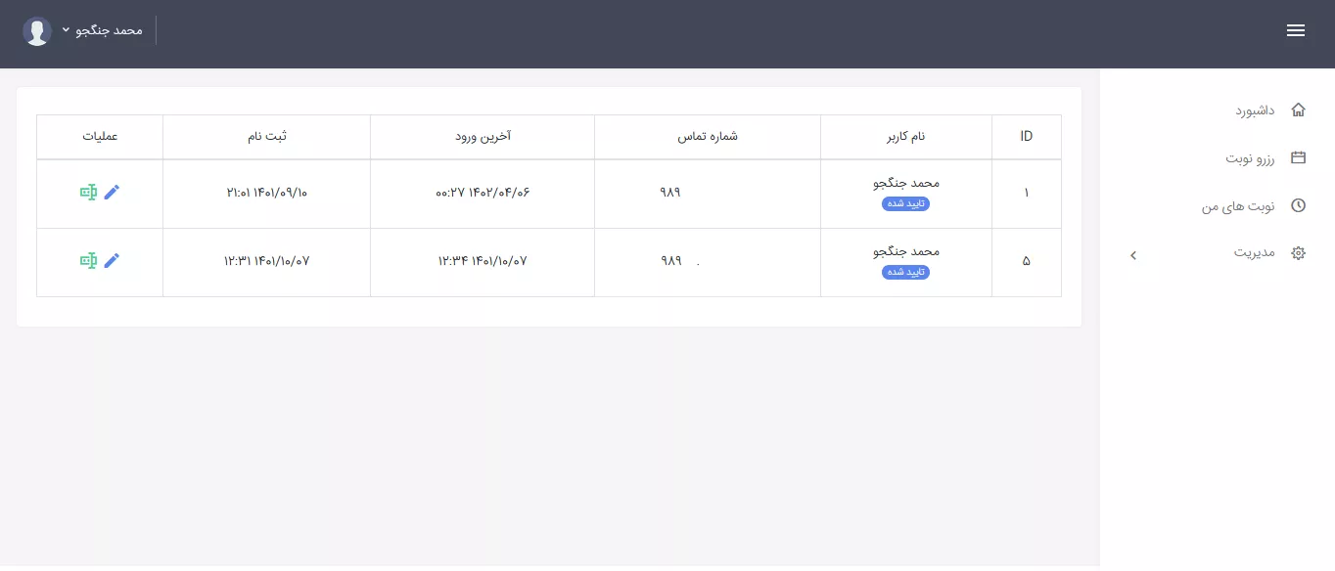
Task: Open the hamburger menu icon
Action: point(1296,30)
